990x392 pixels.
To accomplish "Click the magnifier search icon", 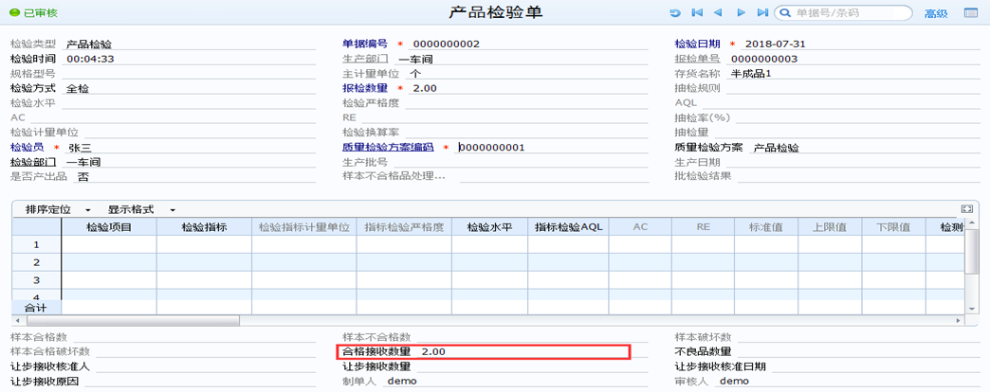I will point(785,12).
